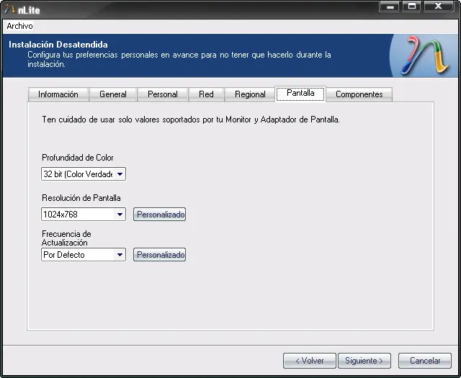Expand the Resolución de Pantalla dropdown arrow

point(120,215)
